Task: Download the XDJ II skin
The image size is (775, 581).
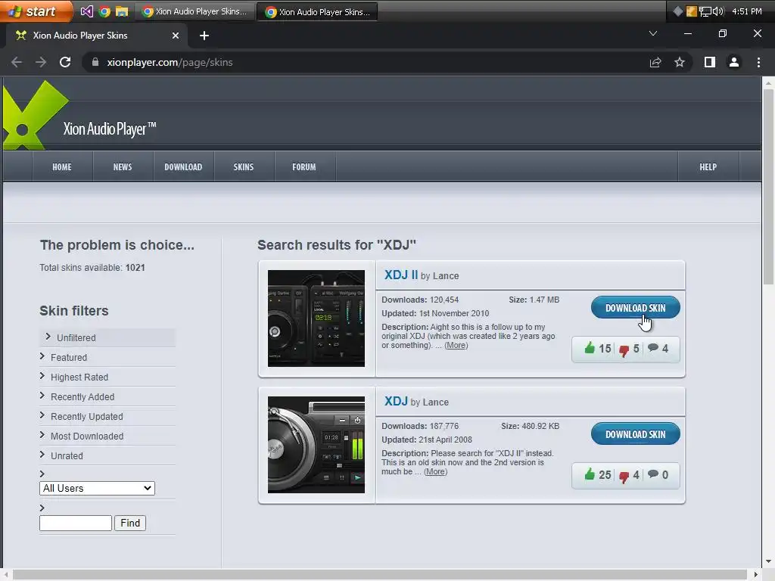Action: 635,308
